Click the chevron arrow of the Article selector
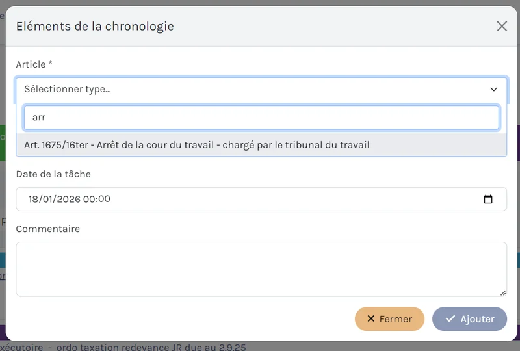The height and width of the screenshot is (351, 520). click(494, 89)
